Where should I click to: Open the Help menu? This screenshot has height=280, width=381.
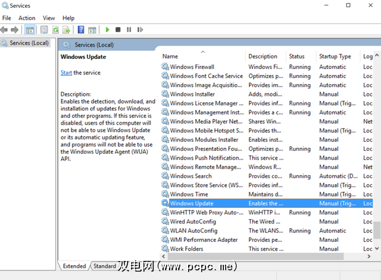pyautogui.click(x=68, y=18)
